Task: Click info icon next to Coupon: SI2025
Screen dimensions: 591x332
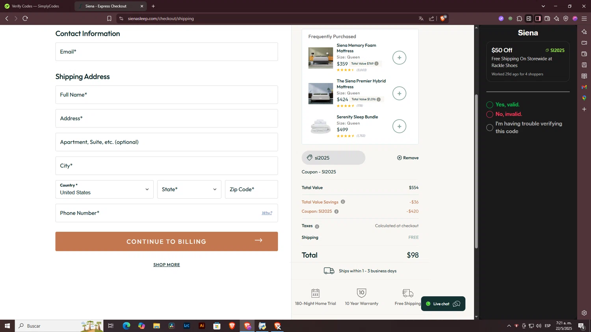Action: coord(336,212)
